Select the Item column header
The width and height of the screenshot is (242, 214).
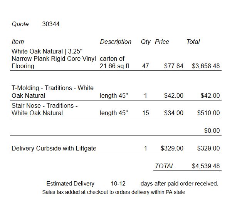[18, 42]
